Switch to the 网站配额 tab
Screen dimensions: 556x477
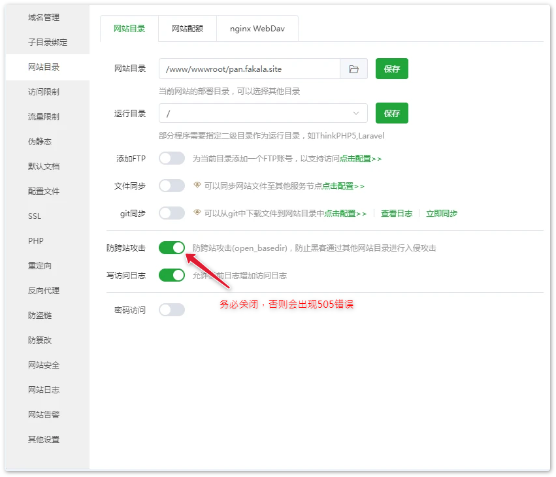click(x=187, y=29)
